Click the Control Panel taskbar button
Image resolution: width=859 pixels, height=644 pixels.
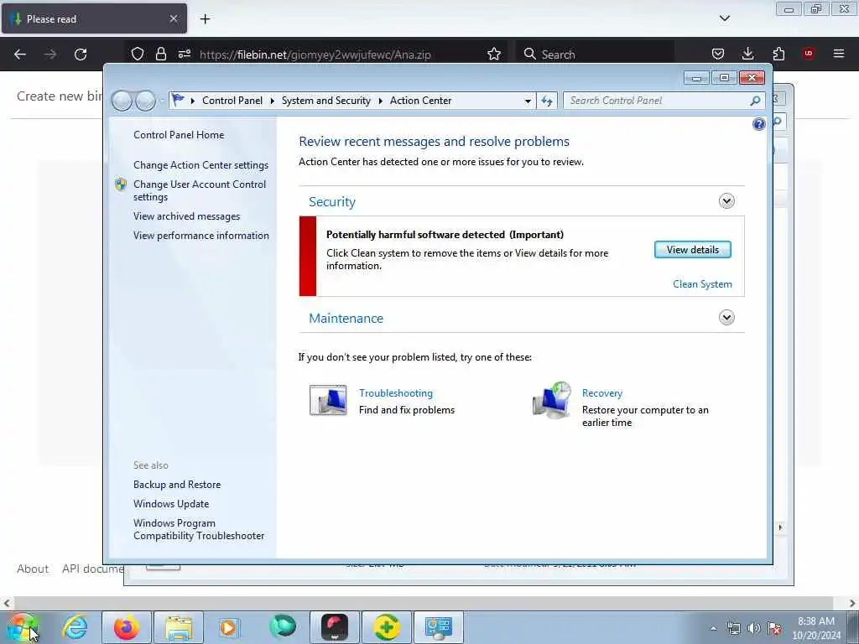click(438, 627)
